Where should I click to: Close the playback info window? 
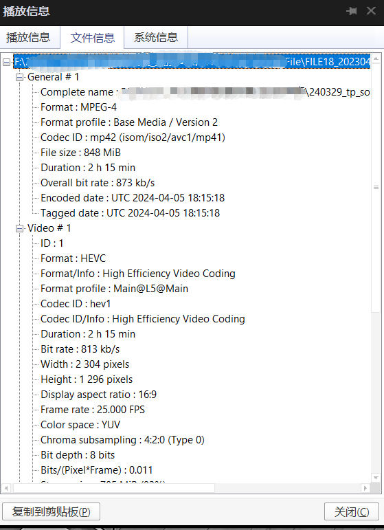pyautogui.click(x=371, y=11)
